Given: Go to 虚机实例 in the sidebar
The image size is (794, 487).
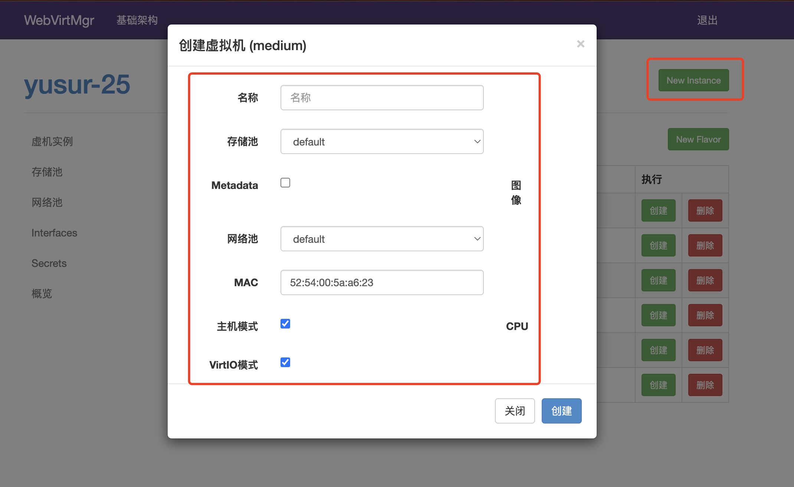Looking at the screenshot, I should tap(52, 141).
